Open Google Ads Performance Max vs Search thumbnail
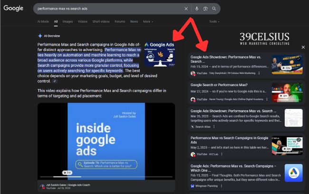 click(x=160, y=54)
